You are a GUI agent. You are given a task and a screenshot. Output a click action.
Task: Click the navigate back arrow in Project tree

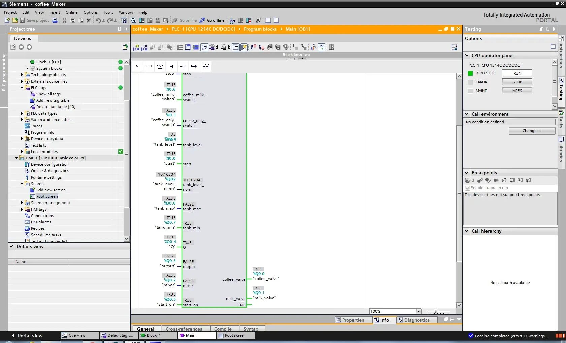(x=21, y=47)
